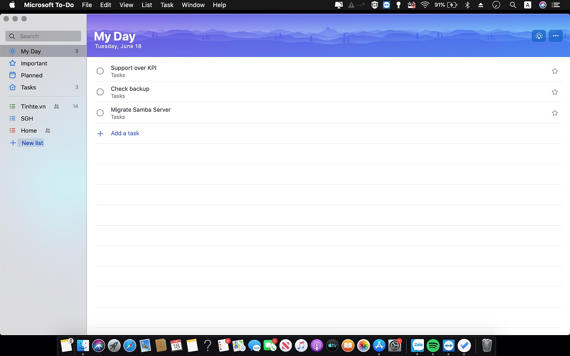Open the three-dots list options menu
This screenshot has height=356, width=570.
pyautogui.click(x=555, y=36)
